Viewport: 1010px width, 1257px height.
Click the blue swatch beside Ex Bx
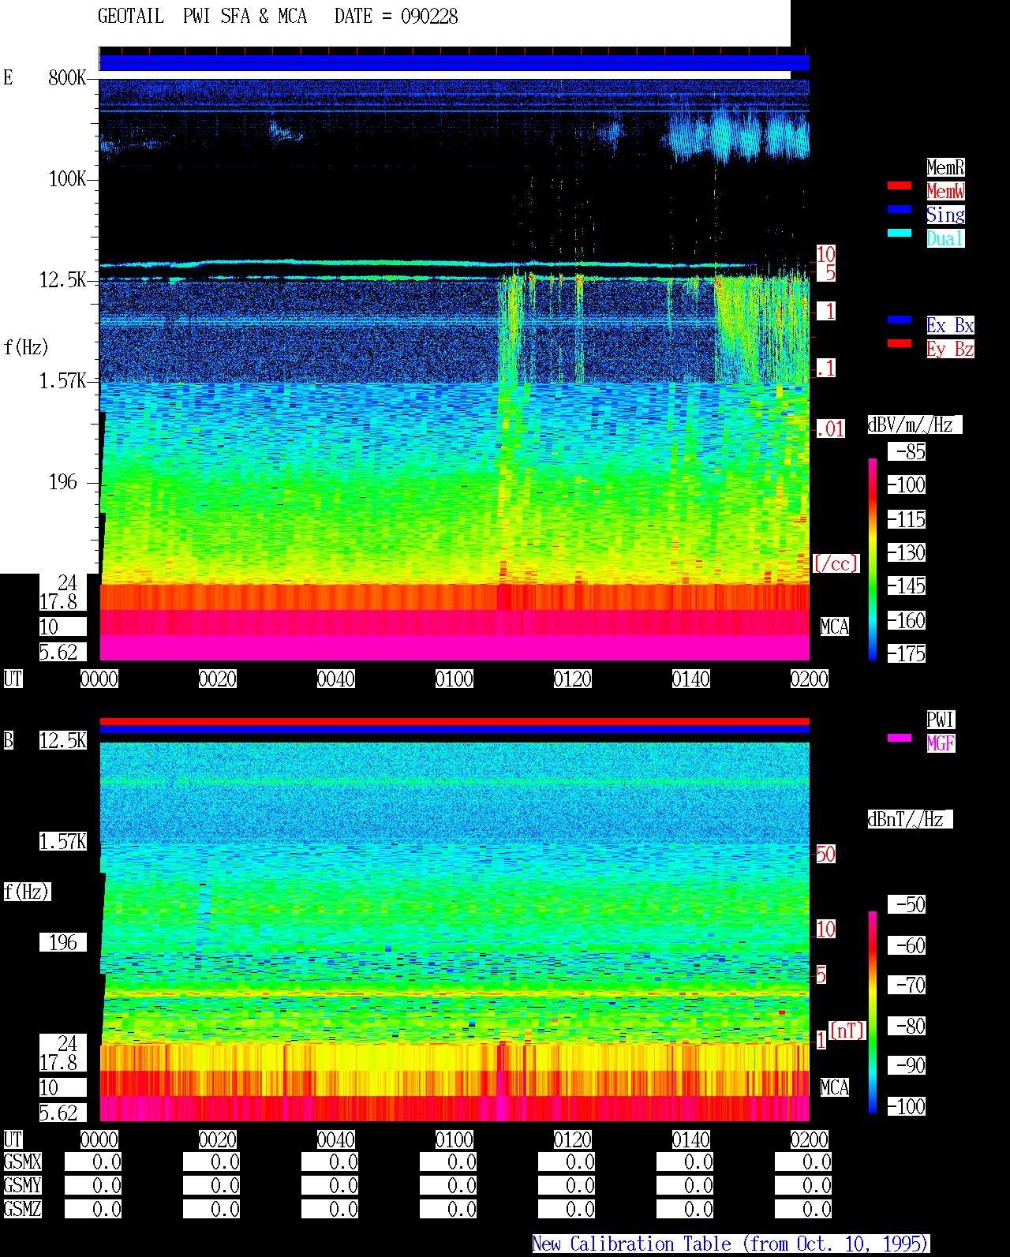[900, 320]
